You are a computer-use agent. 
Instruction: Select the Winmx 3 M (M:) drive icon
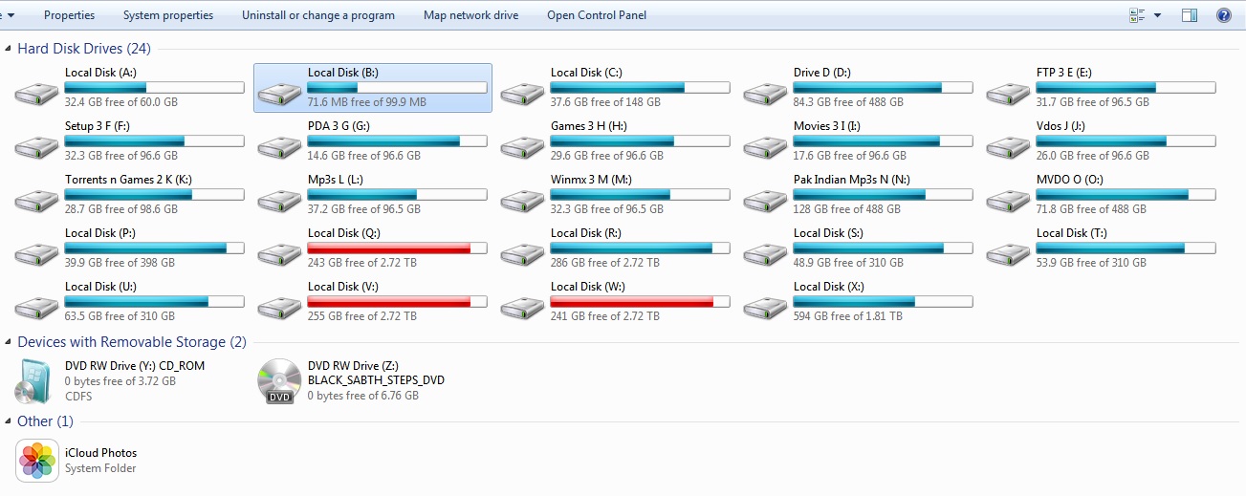coord(522,201)
